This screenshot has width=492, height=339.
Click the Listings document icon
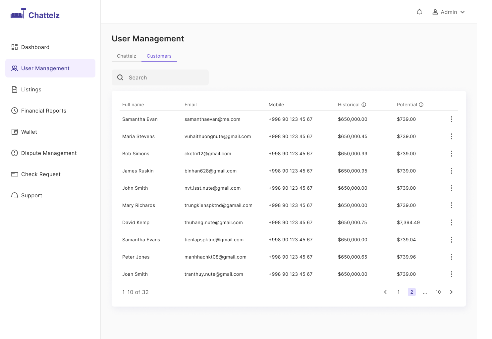[x=15, y=89]
